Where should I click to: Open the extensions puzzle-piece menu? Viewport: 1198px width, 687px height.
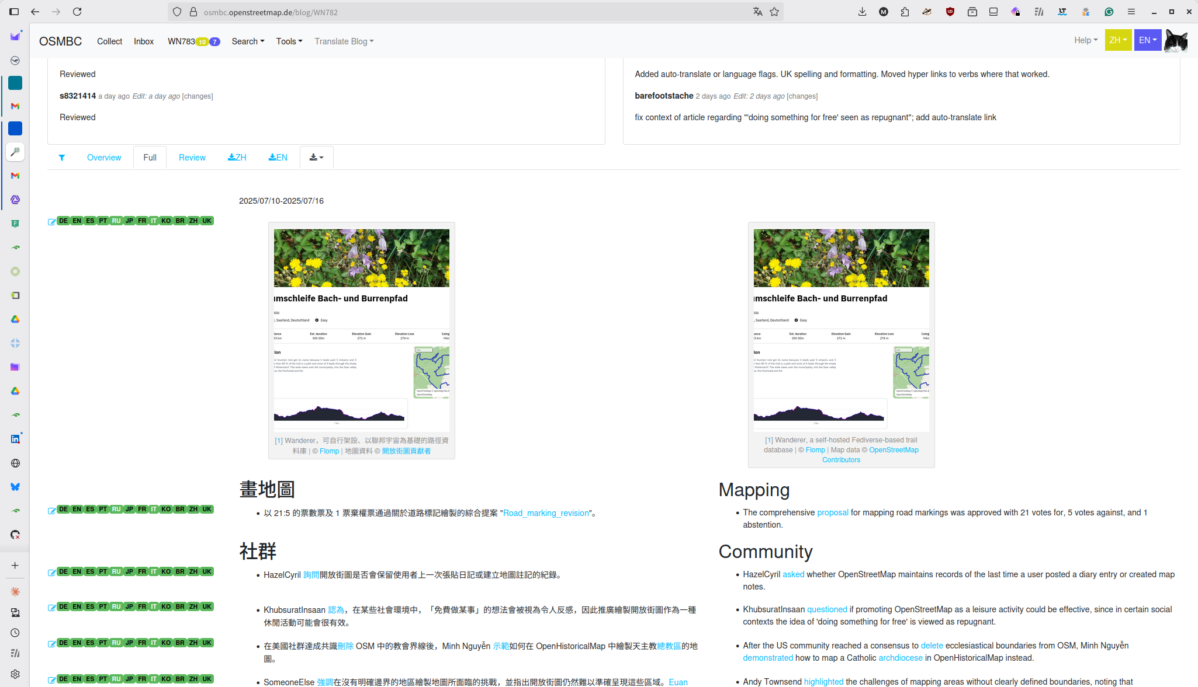[x=905, y=12]
